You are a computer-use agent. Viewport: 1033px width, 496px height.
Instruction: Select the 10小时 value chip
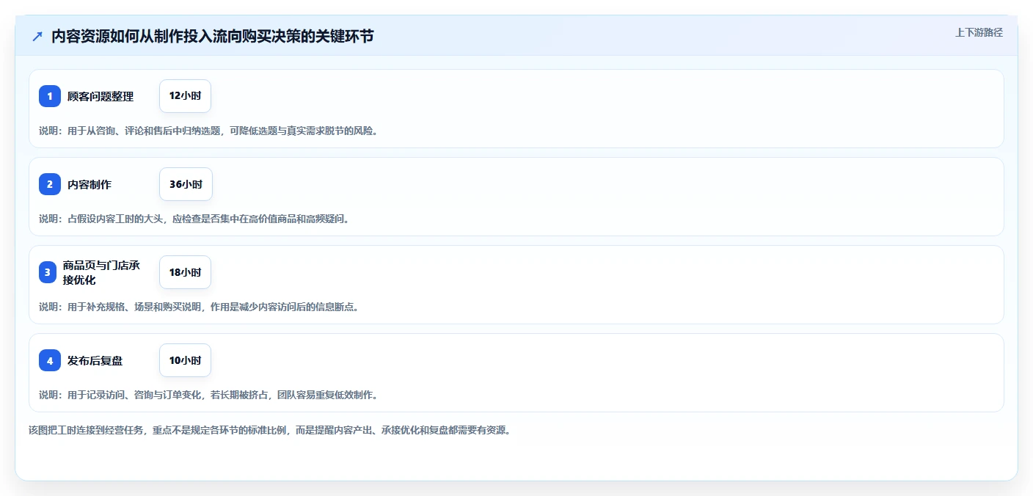click(185, 360)
